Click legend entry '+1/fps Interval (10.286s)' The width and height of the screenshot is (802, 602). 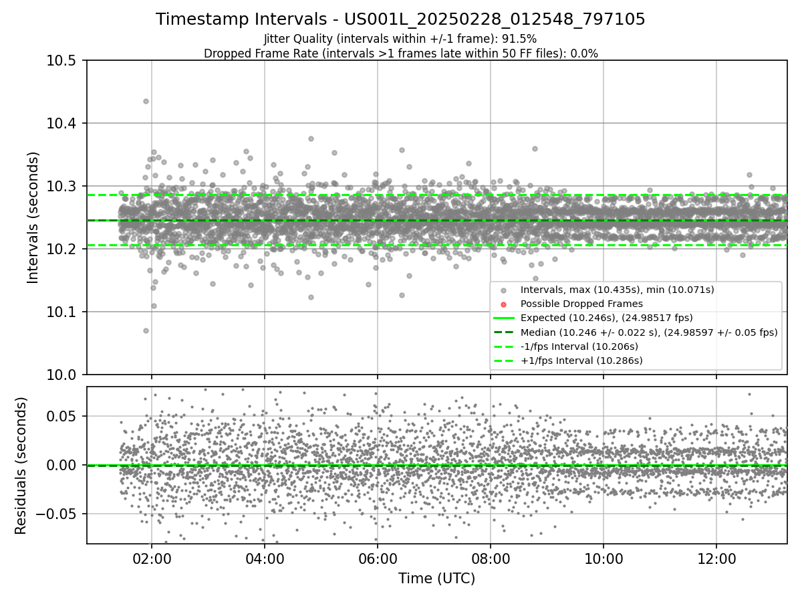pos(581,361)
